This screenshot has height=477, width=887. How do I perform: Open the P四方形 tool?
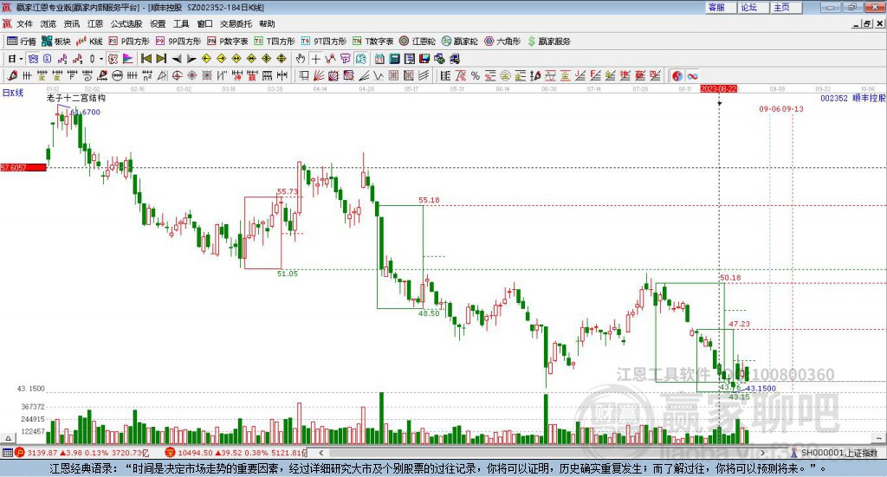pos(129,42)
